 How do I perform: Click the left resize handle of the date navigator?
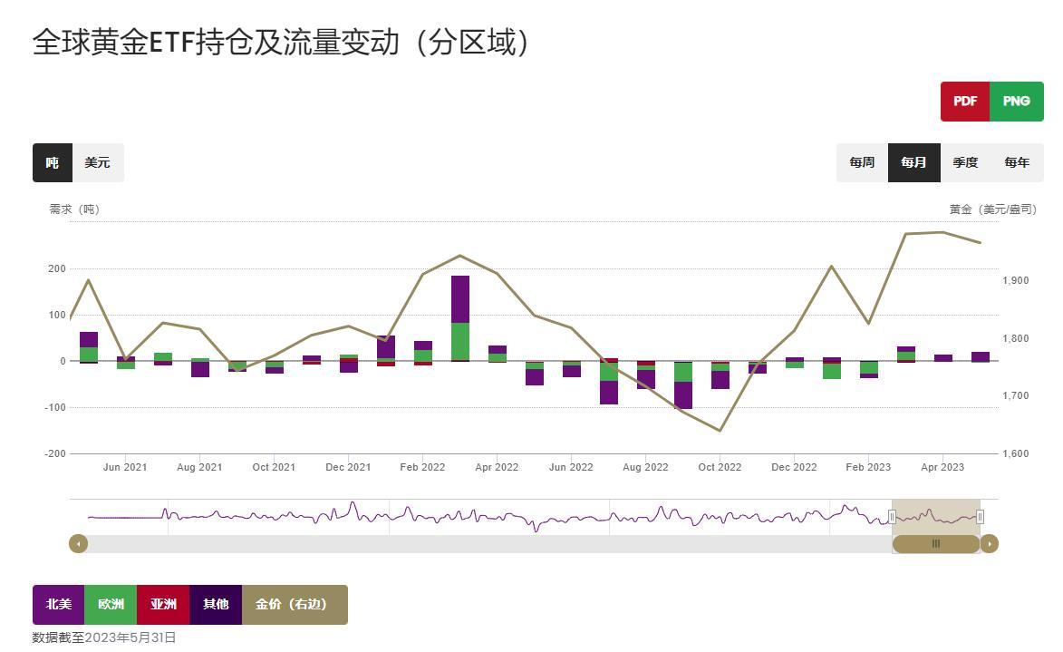coord(894,514)
